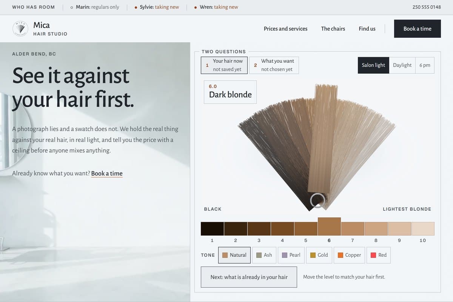Click the Move the level hint text
This screenshot has width=453, height=302.
tap(344, 277)
